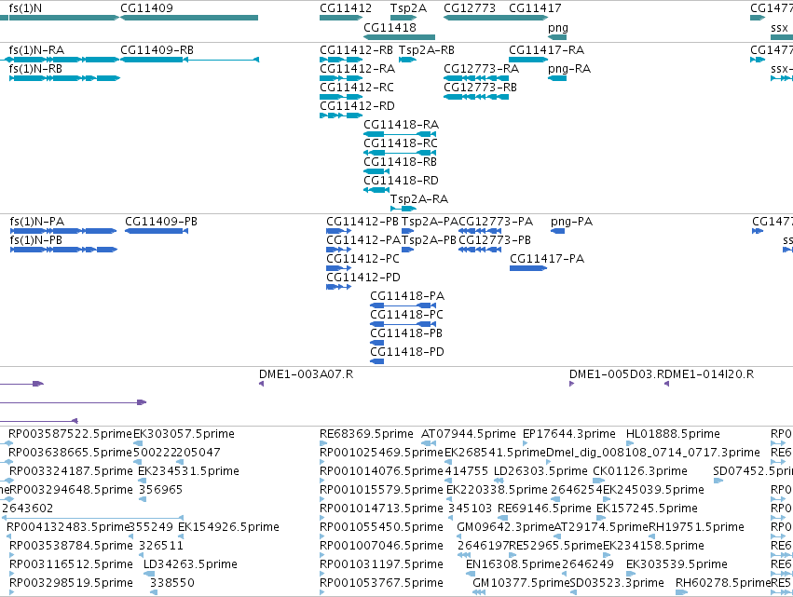This screenshot has width=793, height=597.
Task: Click transcript CG11412-RB
Action: [x=357, y=50]
